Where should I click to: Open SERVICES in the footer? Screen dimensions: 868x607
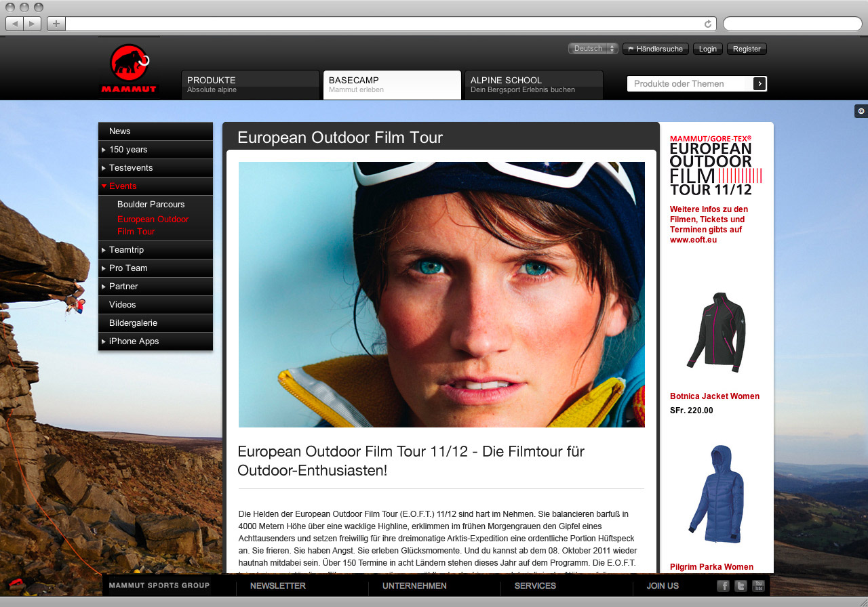pos(535,586)
